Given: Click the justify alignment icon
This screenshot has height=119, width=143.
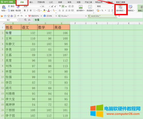Looking at the screenshot, I should click(x=69, y=11).
